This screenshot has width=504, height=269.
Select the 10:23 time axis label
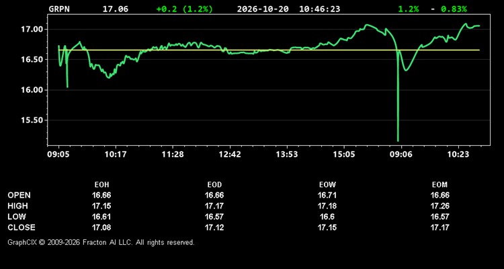pyautogui.click(x=458, y=155)
